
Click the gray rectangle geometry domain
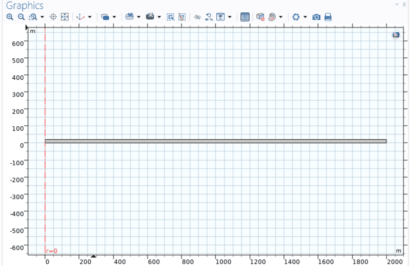click(x=215, y=141)
